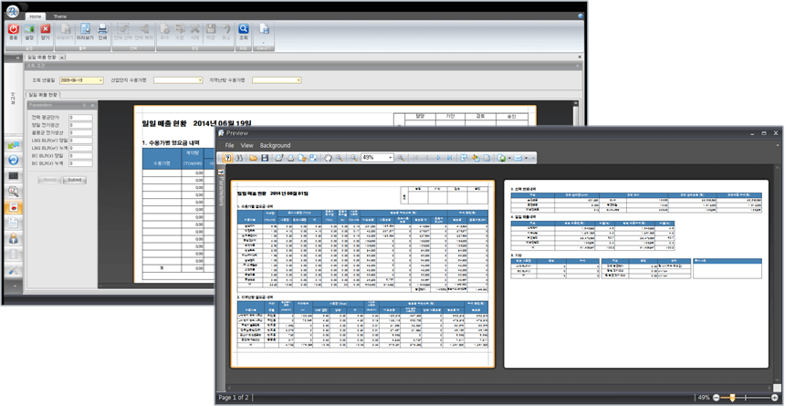Open the Background menu in Preview window
Image resolution: width=785 pixels, height=406 pixels.
[x=275, y=145]
